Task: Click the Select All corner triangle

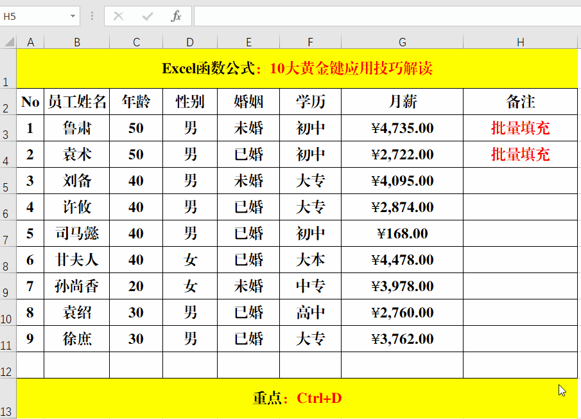Action: 9,42
